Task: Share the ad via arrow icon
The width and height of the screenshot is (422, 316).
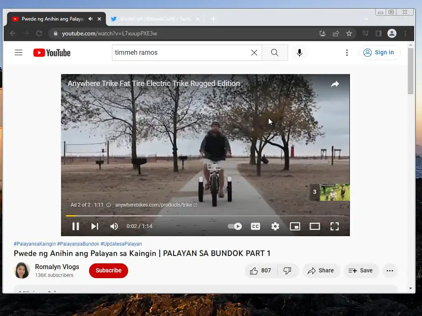Action: point(335,84)
